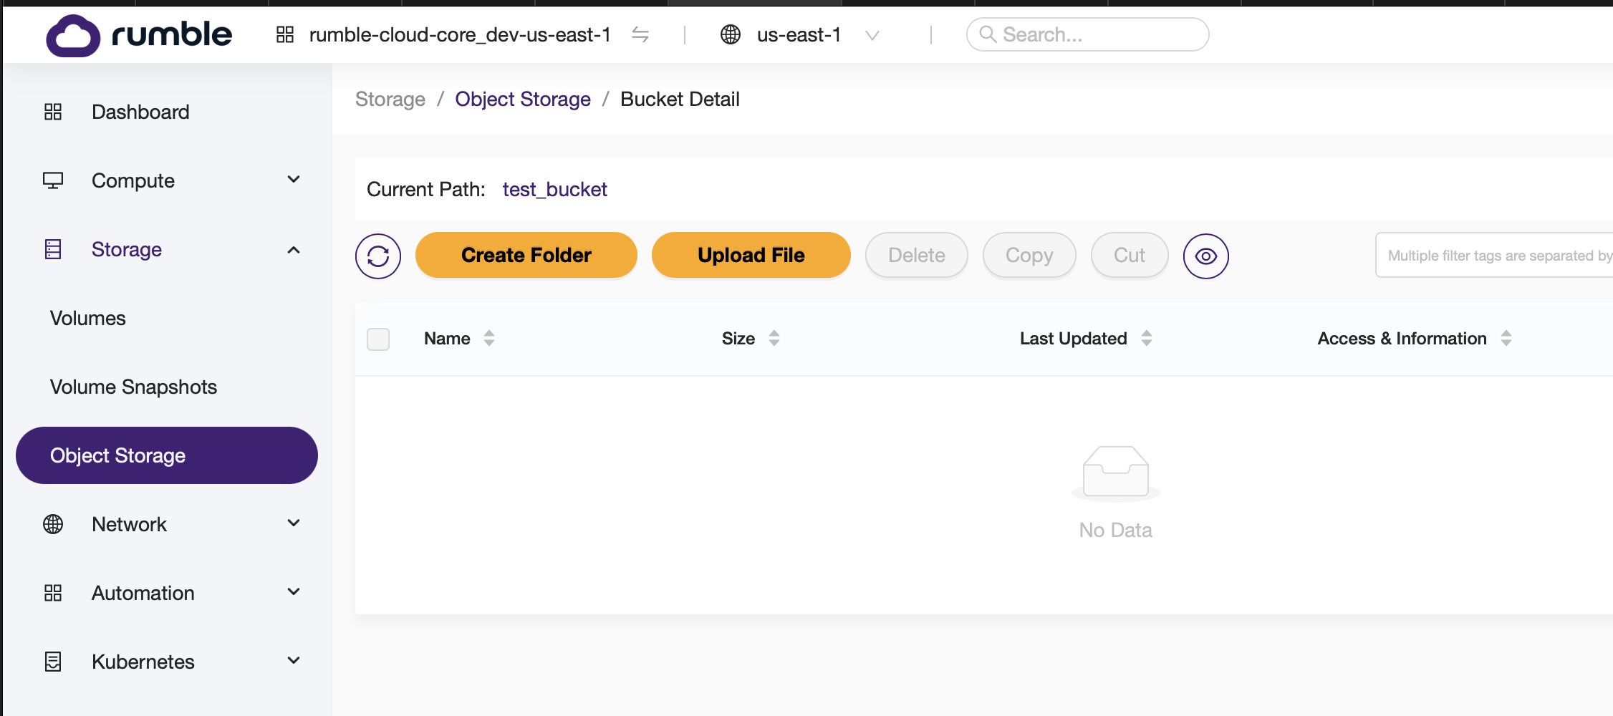Click the Name column header text

(x=447, y=339)
